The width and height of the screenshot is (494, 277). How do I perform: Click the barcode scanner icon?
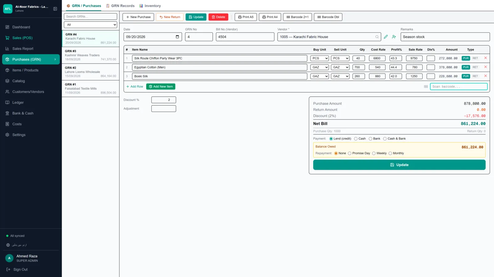[x=426, y=86]
